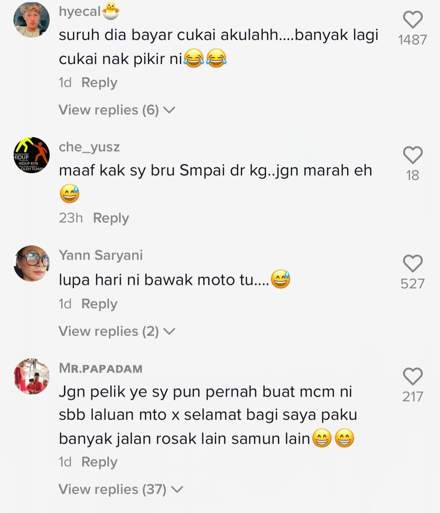Open che_yusz's profile avatar
The width and height of the screenshot is (440, 513).
[32, 155]
